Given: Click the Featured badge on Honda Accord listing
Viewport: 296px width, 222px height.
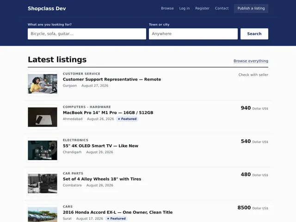Looking at the screenshot, I should coord(116,219).
